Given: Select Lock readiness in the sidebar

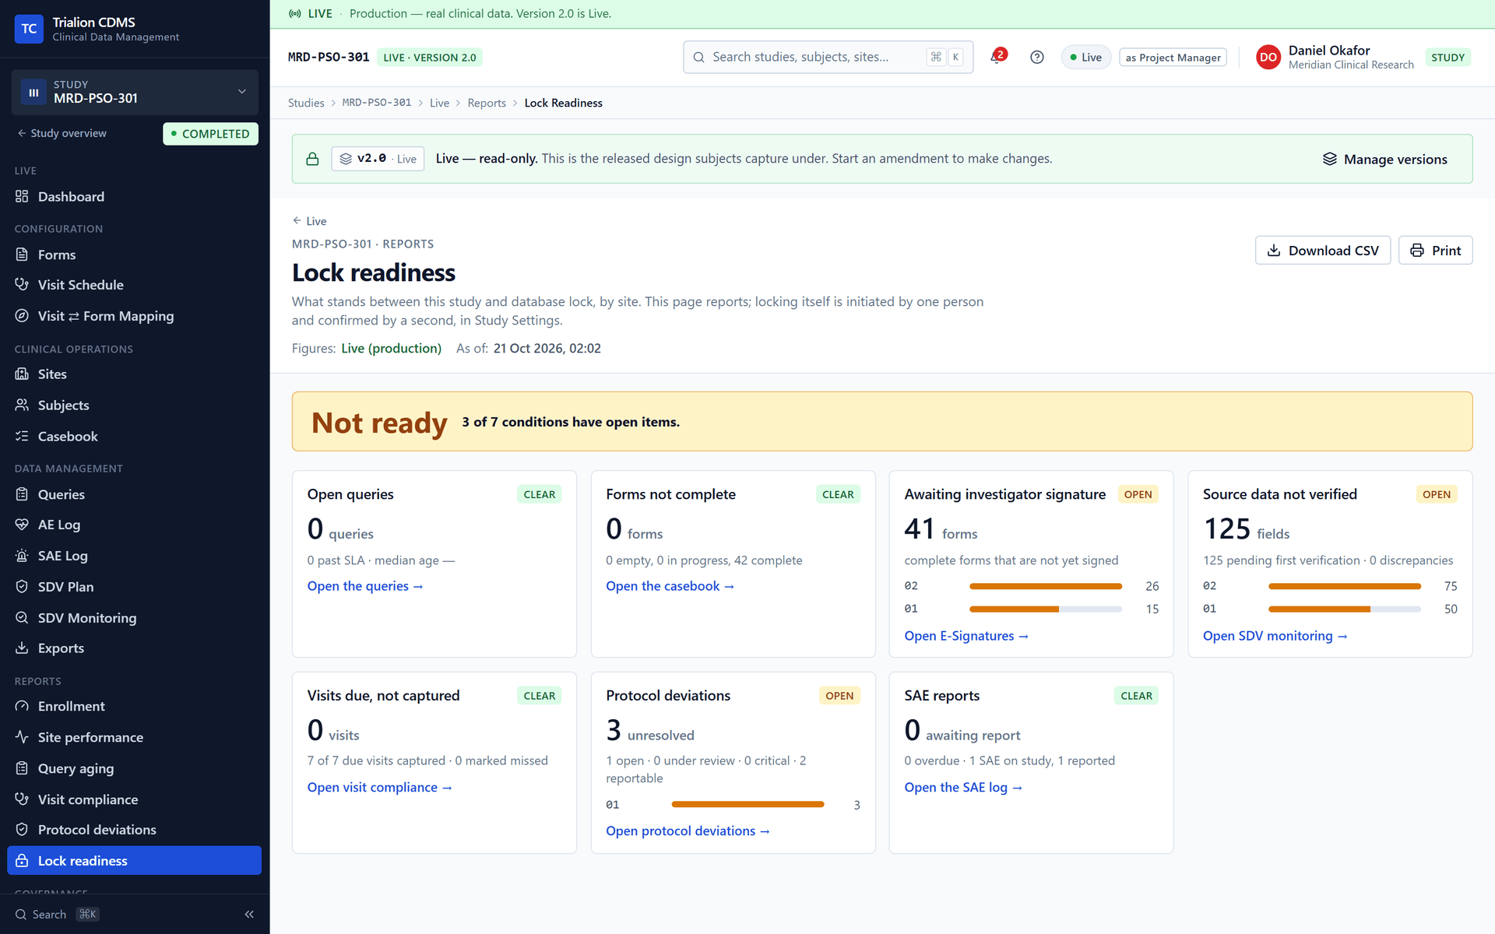Looking at the screenshot, I should click(134, 861).
